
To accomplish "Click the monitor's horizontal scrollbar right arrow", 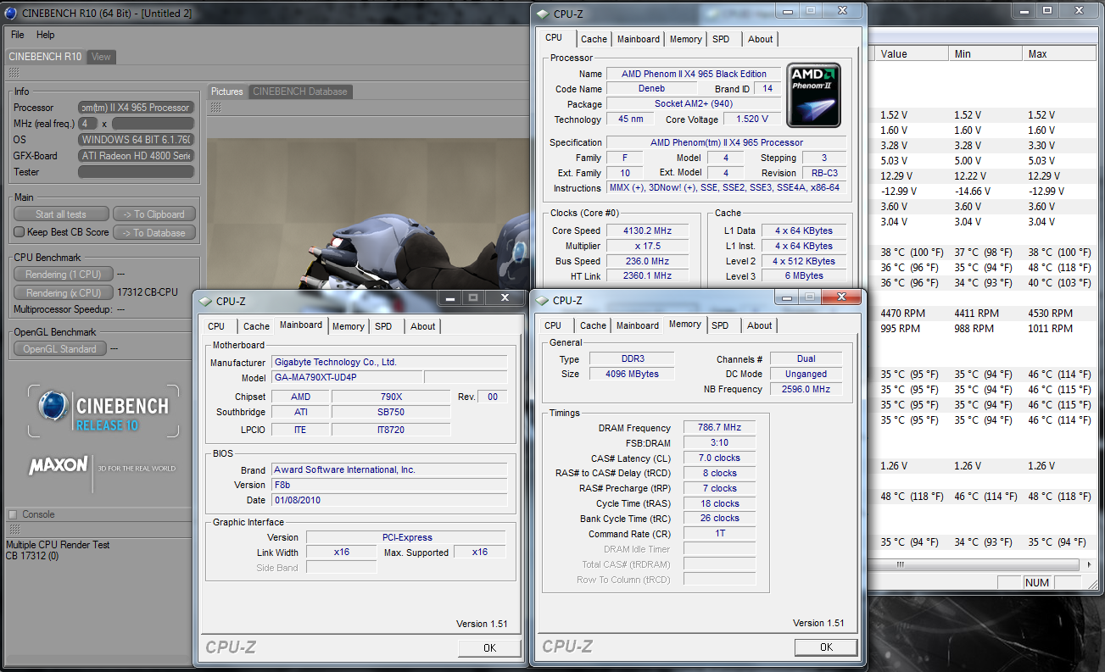I will [x=1090, y=564].
